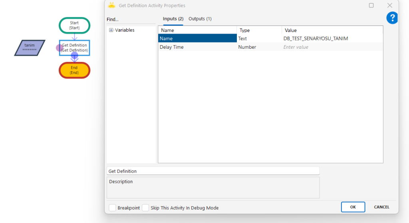Switch to the Outputs (1) tab

click(200, 19)
